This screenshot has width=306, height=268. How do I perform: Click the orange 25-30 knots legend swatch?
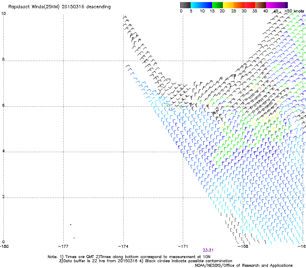pyautogui.click(x=239, y=5)
